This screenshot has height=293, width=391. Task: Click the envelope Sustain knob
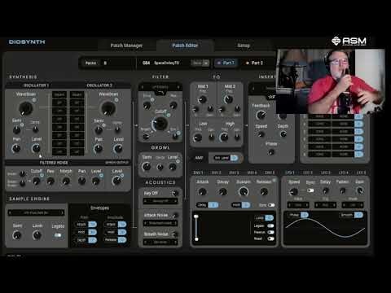point(244,192)
